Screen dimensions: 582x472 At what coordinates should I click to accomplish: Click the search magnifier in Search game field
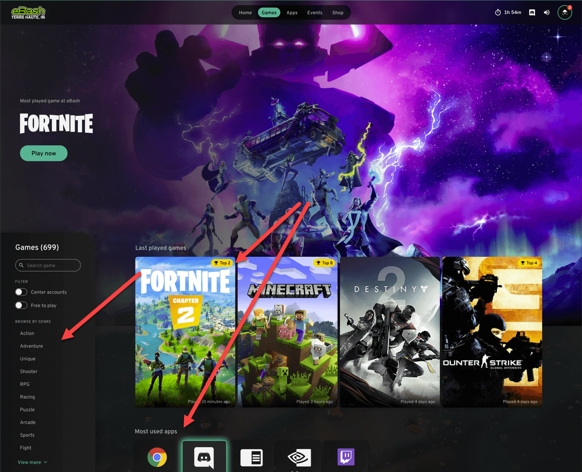tap(22, 265)
